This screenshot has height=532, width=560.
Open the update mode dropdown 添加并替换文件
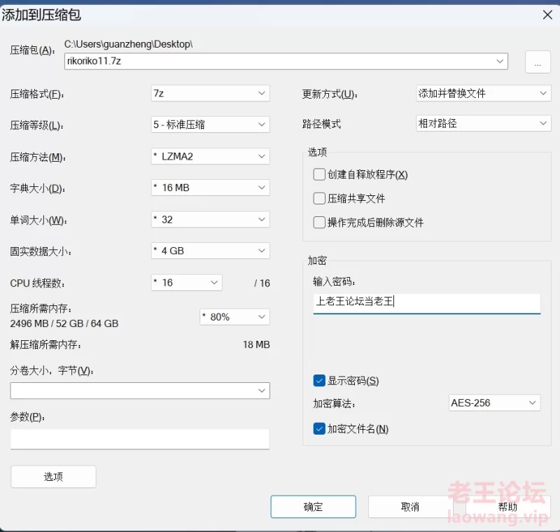(484, 93)
